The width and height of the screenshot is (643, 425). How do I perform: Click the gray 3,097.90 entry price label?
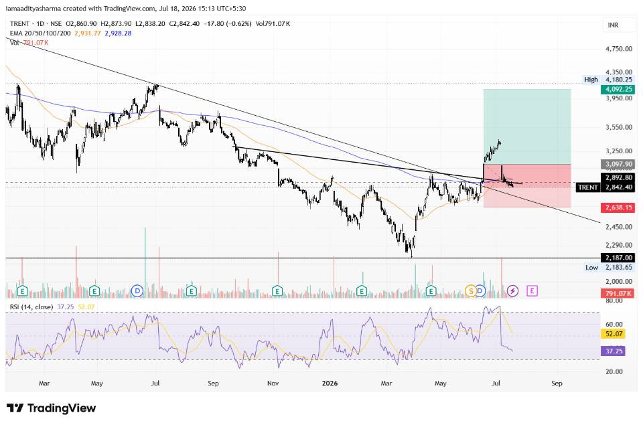click(x=618, y=165)
